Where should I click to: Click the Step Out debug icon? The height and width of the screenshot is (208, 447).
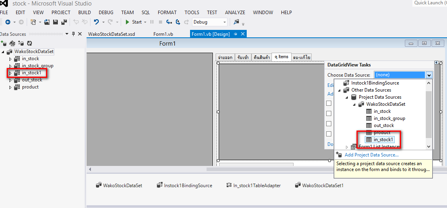coord(187,22)
